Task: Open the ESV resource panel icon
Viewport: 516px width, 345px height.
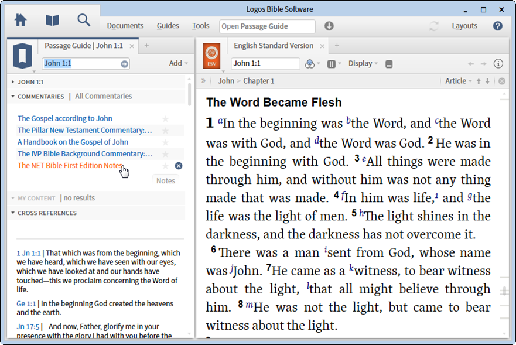Action: point(211,56)
